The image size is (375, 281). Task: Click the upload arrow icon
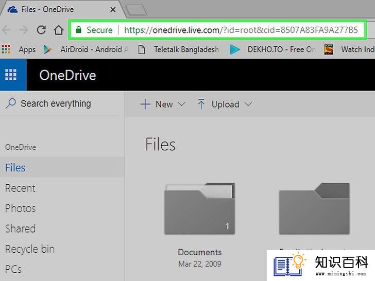tap(201, 104)
